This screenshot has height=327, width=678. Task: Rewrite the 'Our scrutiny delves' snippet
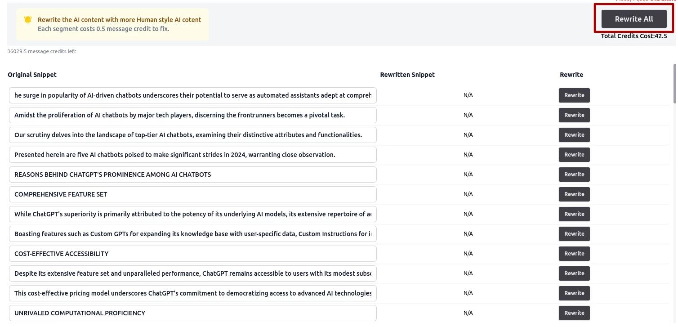point(574,135)
